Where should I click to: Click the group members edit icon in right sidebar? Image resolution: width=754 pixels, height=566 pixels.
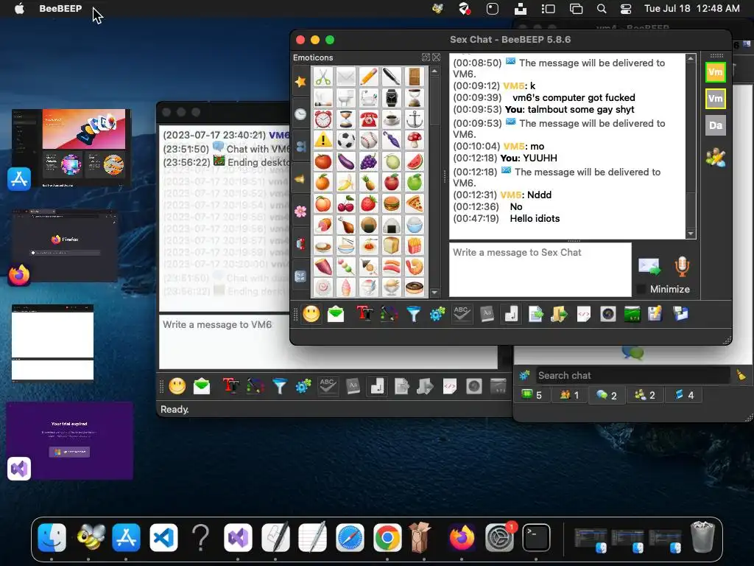tap(716, 158)
